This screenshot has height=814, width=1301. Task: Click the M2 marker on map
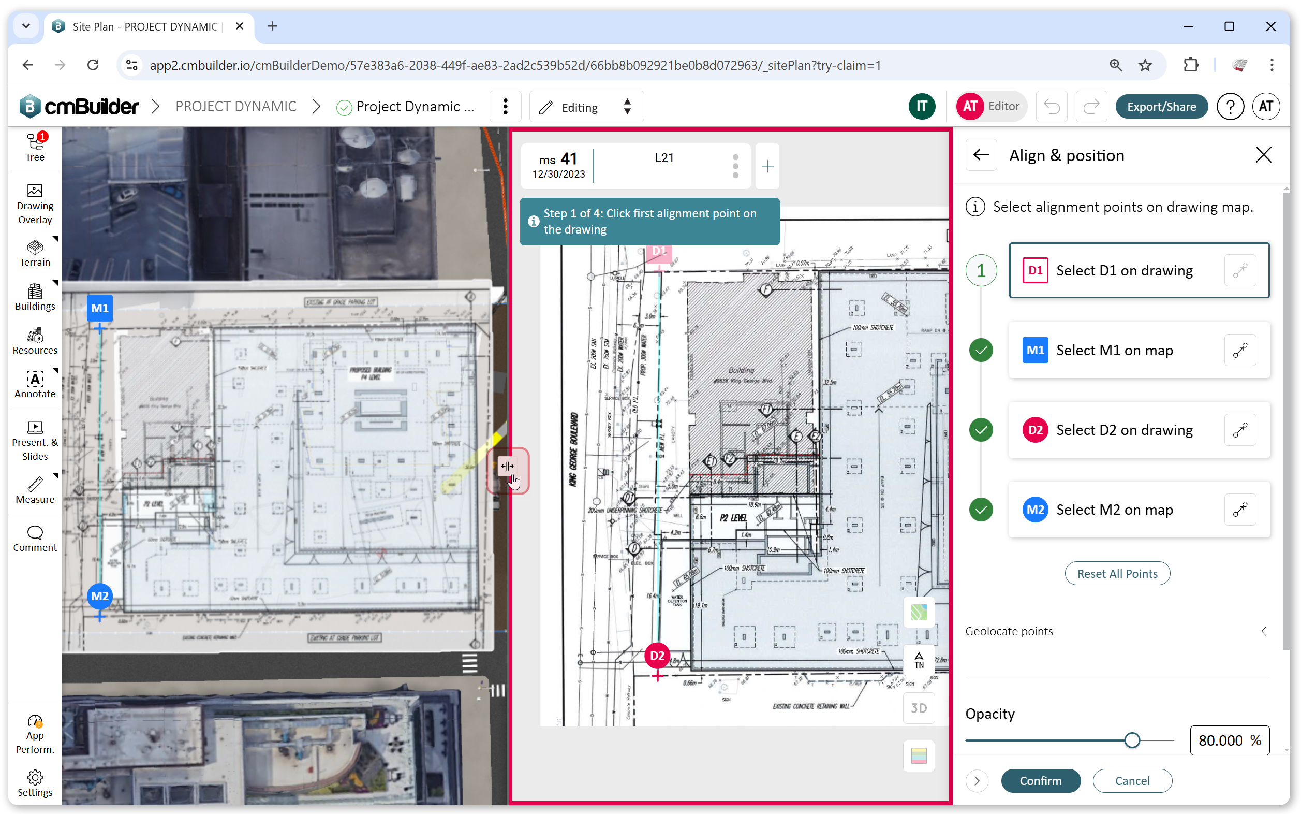[100, 597]
